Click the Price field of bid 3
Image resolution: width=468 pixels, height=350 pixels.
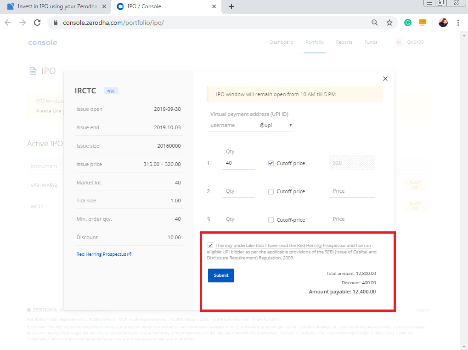352,219
